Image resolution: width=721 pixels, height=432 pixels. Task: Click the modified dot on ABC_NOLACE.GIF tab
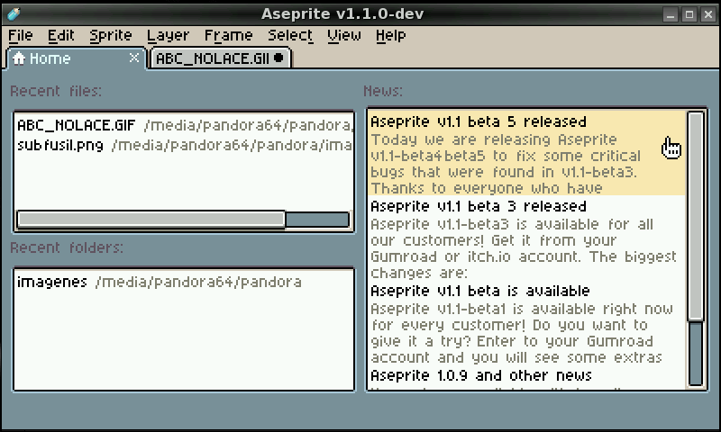[x=278, y=58]
